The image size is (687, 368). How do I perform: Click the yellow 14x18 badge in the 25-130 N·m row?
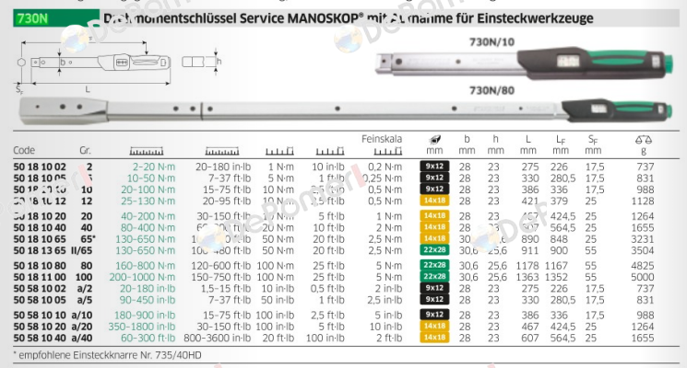(434, 201)
